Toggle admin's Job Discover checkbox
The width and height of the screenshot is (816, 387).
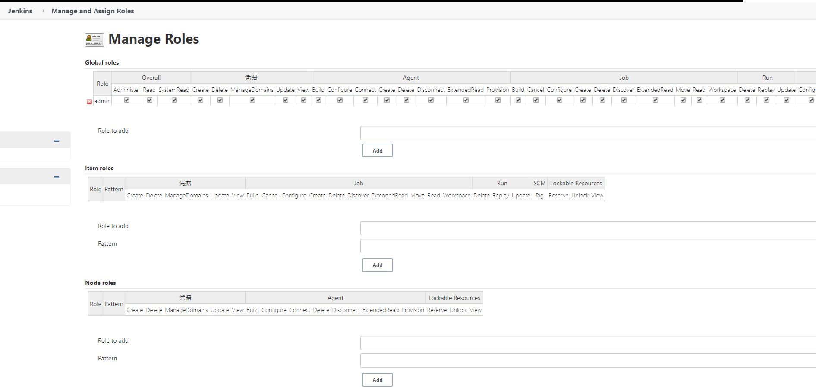point(624,100)
